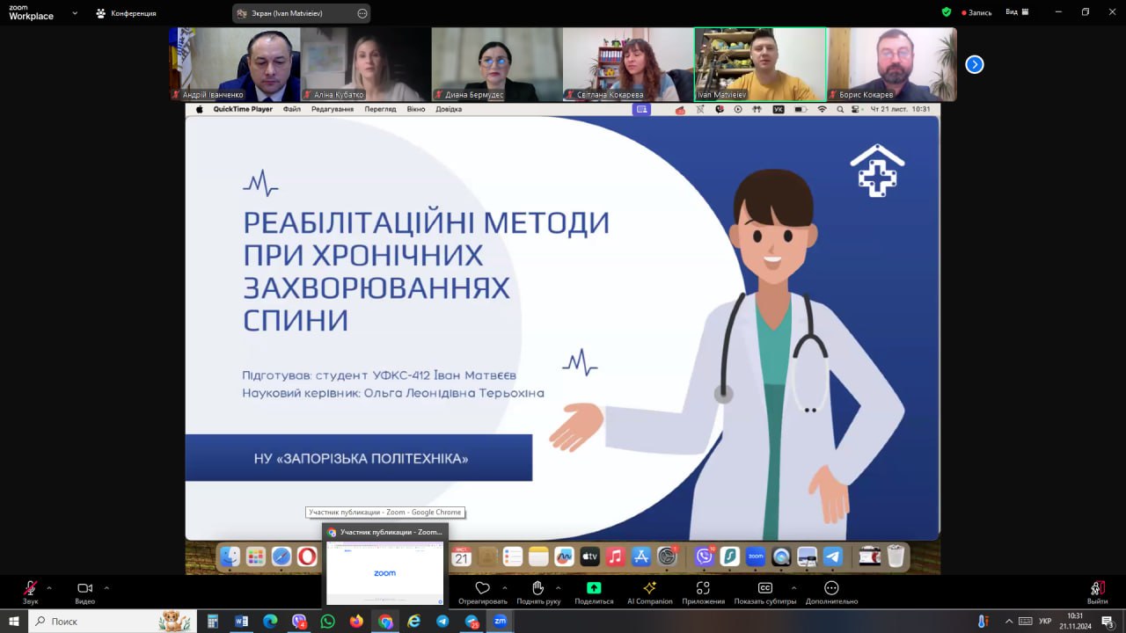Unmute the microphone with Звук button
Screen dimensions: 1126x633
pos(31,589)
